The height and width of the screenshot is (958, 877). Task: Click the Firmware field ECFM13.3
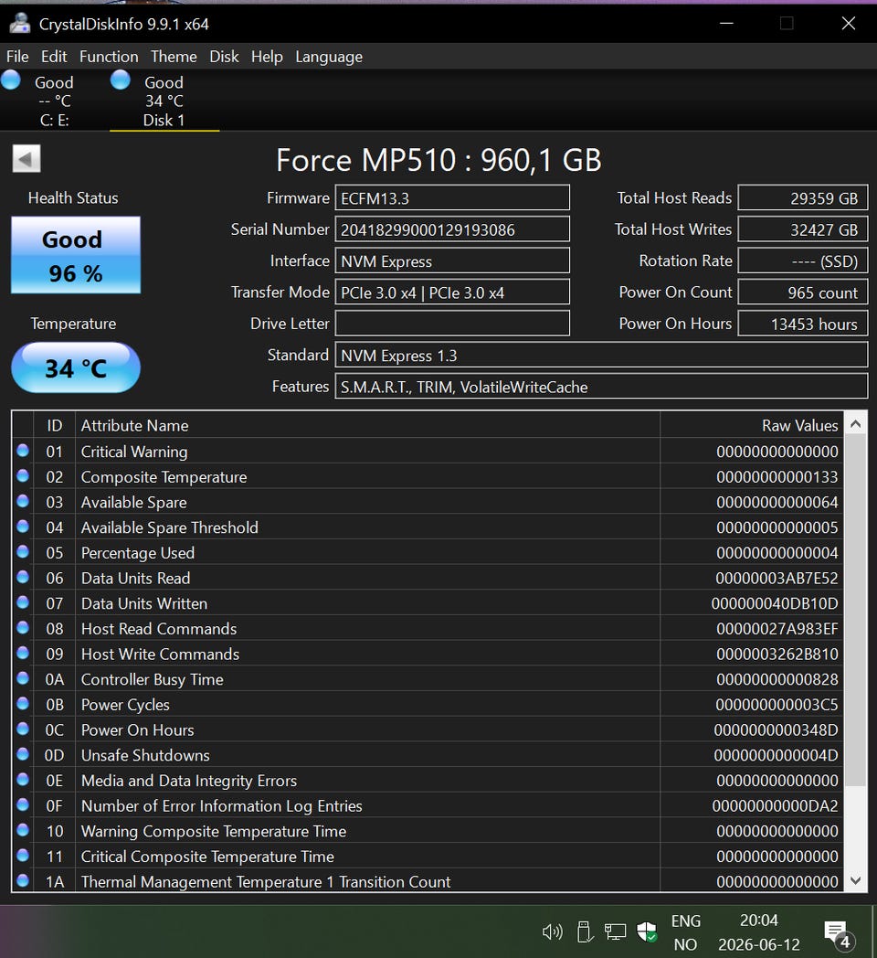coord(452,198)
